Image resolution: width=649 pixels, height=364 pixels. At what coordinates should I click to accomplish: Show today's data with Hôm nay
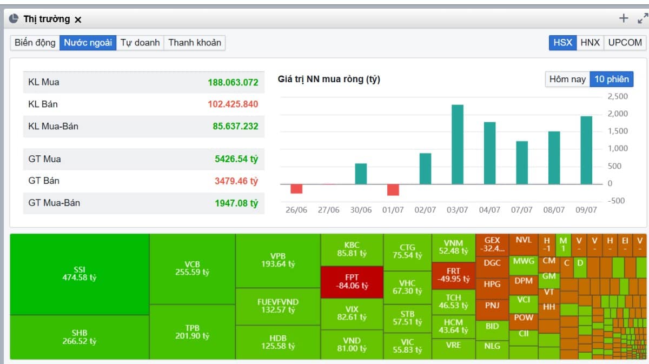click(x=567, y=79)
